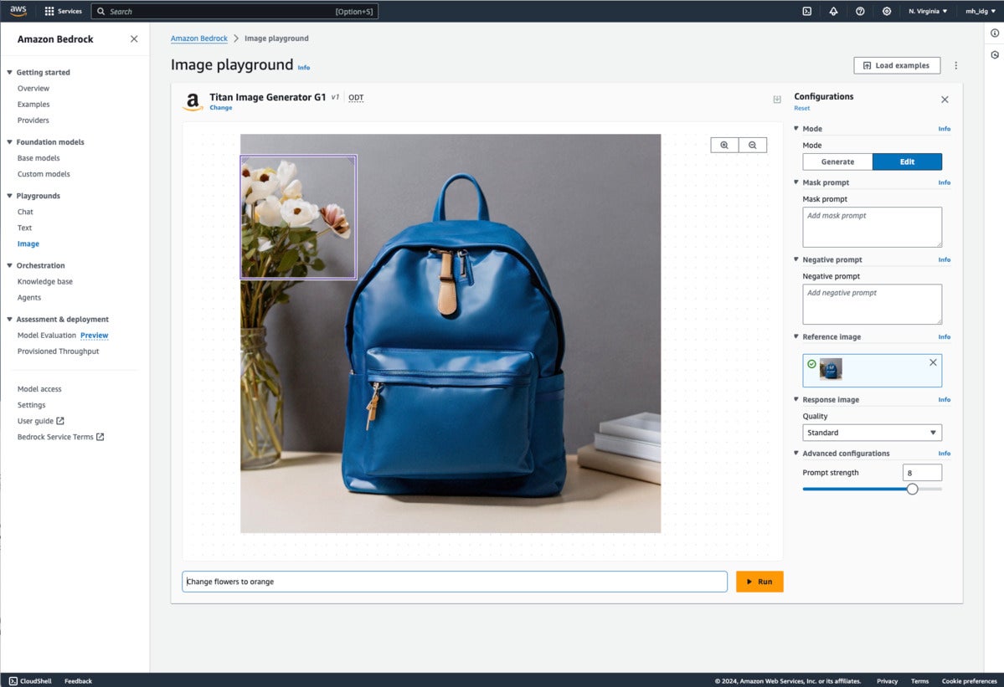The width and height of the screenshot is (1004, 687).
Task: Collapse the Getting started section
Action: coord(9,72)
